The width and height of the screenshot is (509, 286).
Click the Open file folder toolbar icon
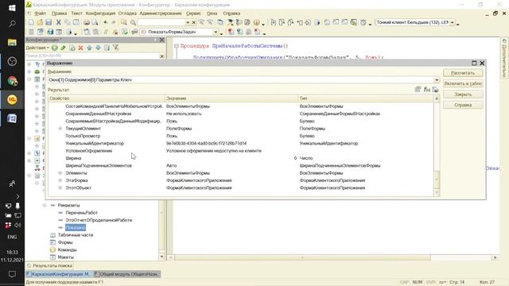[x=40, y=22]
